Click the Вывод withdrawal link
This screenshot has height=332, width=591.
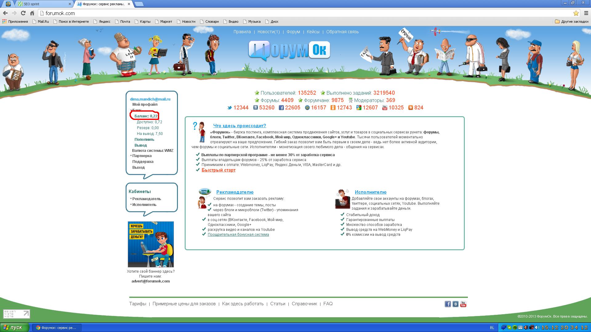[x=141, y=145]
